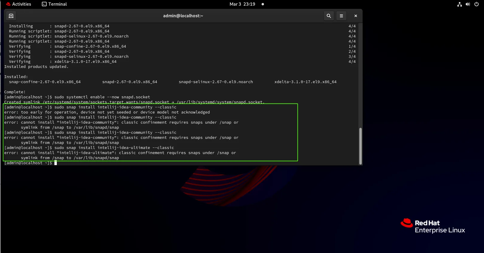This screenshot has height=253, width=484.
Task: Click the network status icon
Action: [x=459, y=4]
